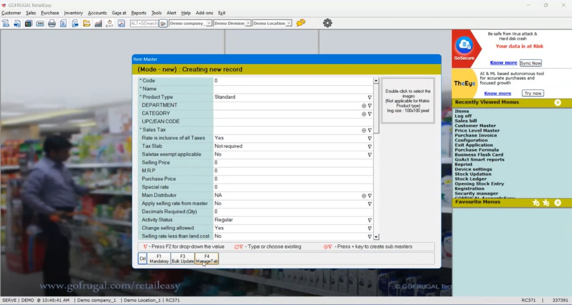Click Customer Master in recently viewed list

[x=475, y=126]
